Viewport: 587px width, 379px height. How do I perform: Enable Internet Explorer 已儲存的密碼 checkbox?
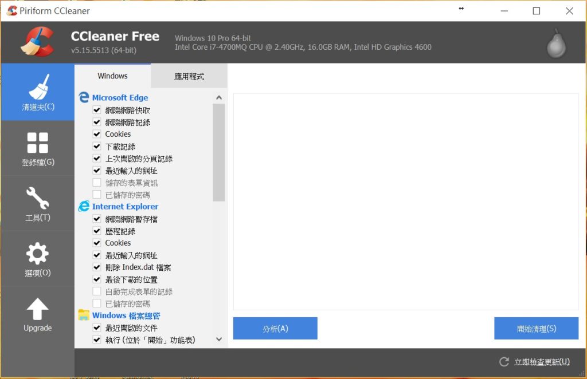[x=96, y=303]
